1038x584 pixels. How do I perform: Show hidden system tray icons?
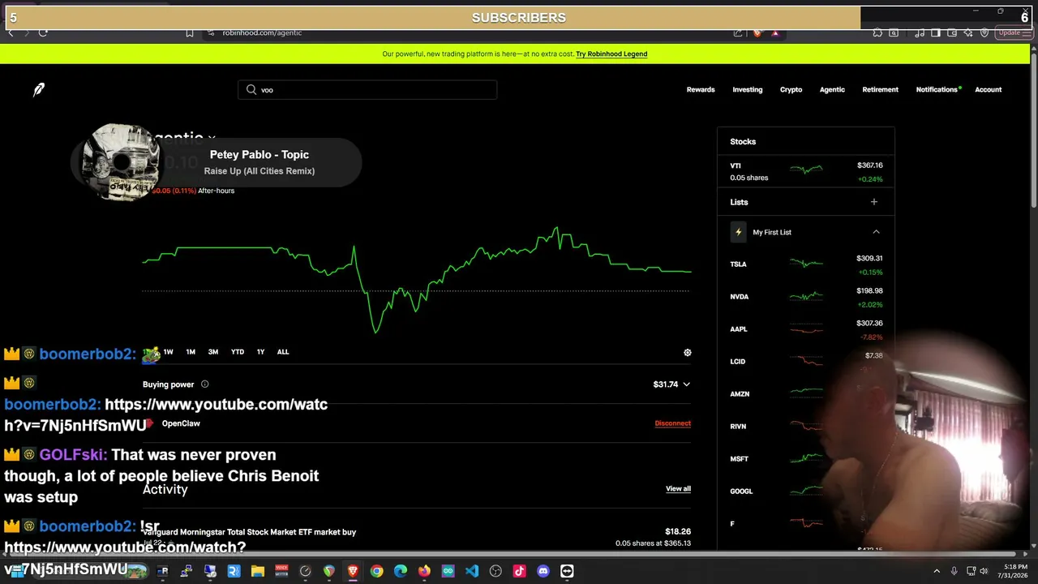[937, 571]
